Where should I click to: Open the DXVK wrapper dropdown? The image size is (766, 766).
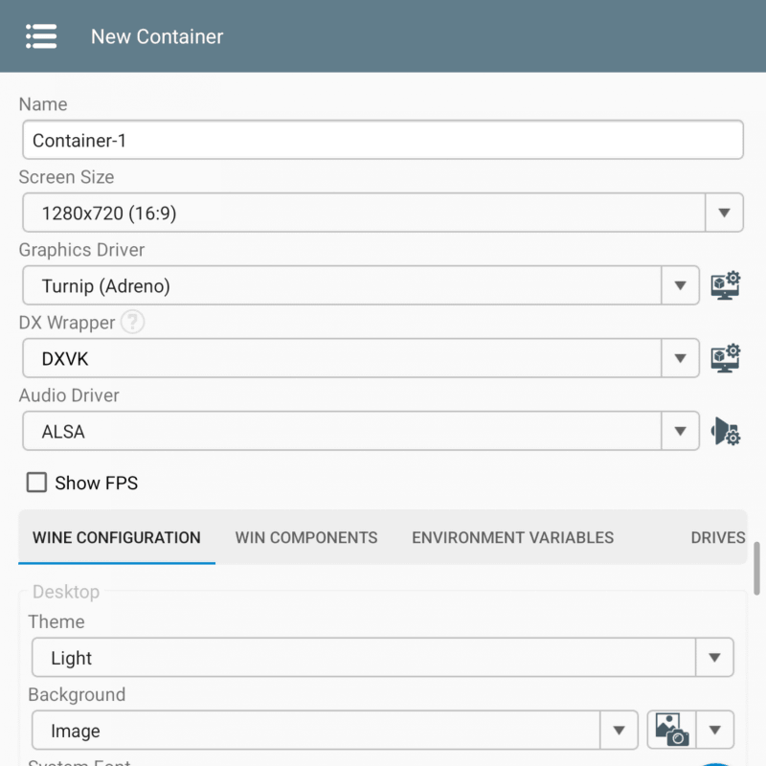point(680,358)
